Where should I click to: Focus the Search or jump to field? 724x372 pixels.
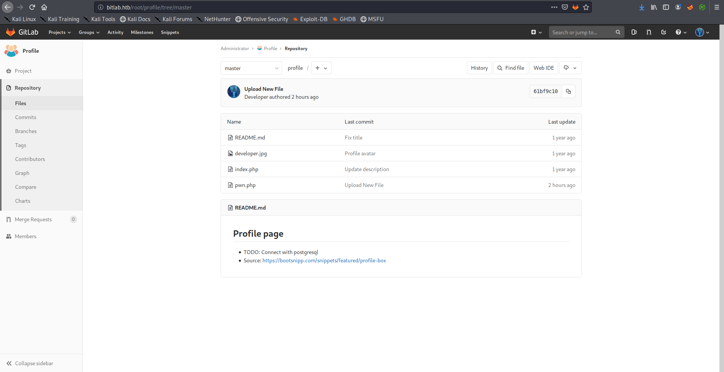coord(583,32)
